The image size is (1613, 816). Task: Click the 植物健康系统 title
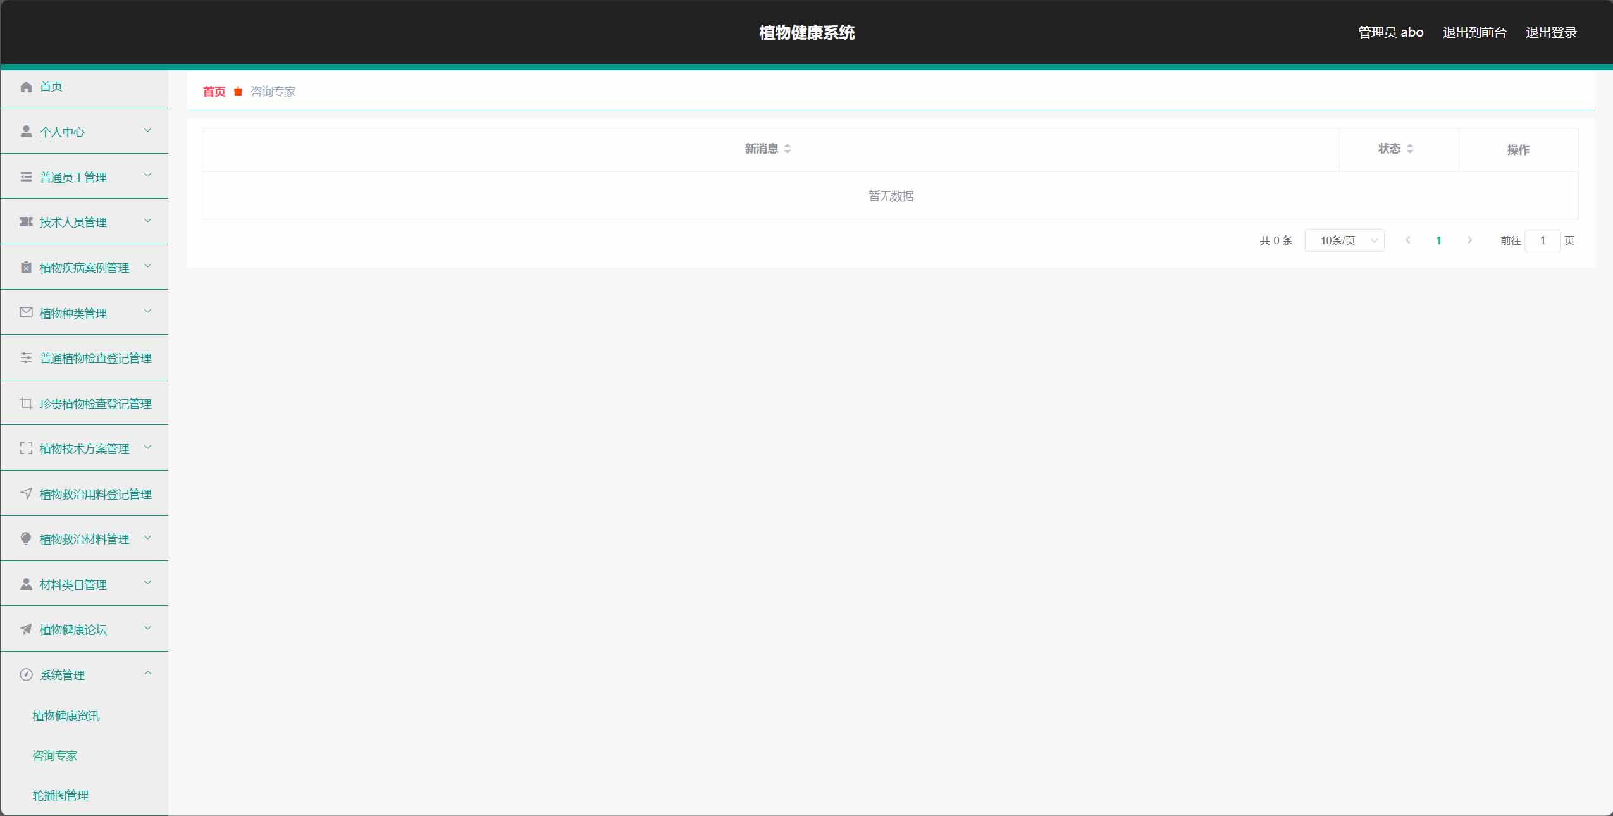(806, 32)
